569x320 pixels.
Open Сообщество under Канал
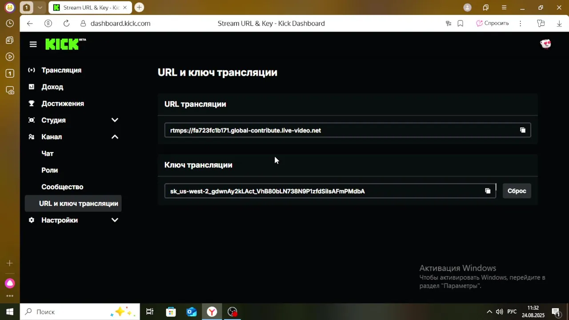click(x=62, y=187)
